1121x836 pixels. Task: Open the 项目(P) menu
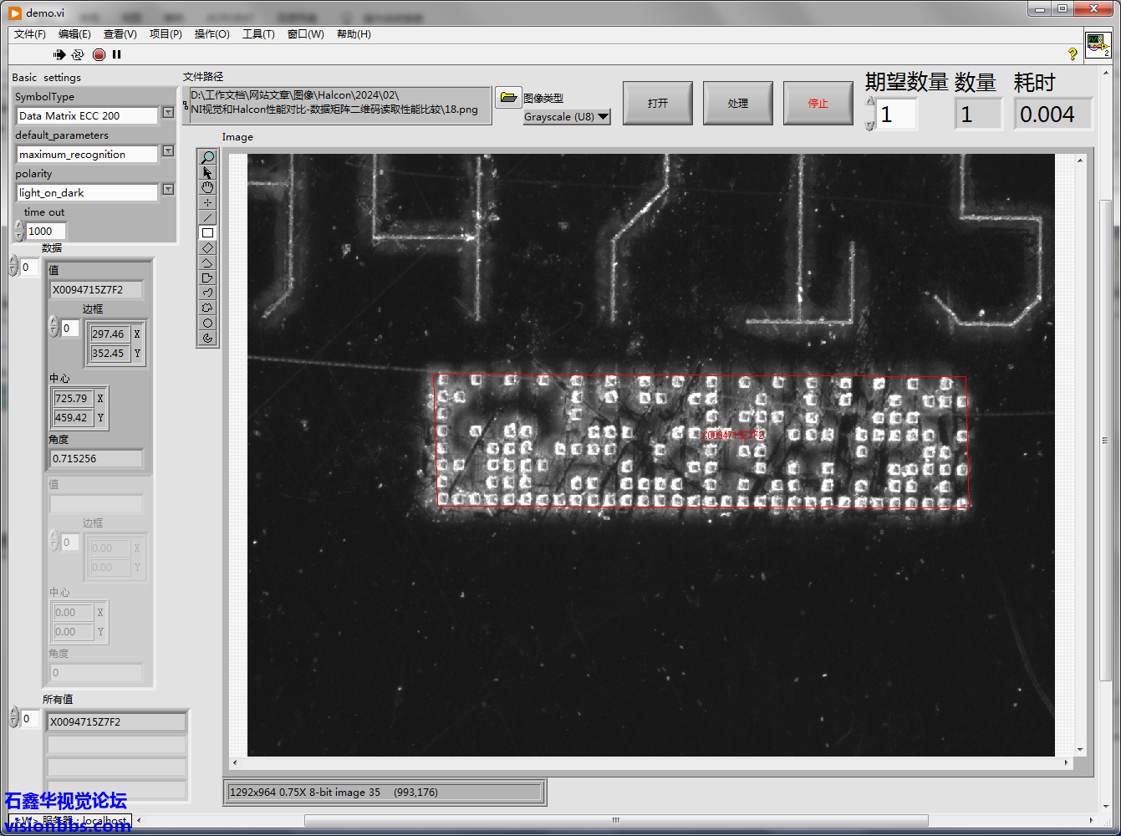pyautogui.click(x=166, y=34)
